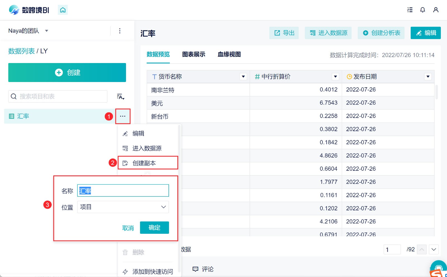The width and height of the screenshot is (447, 277).
Task: Click the 创建分析表 button
Action: (x=381, y=33)
